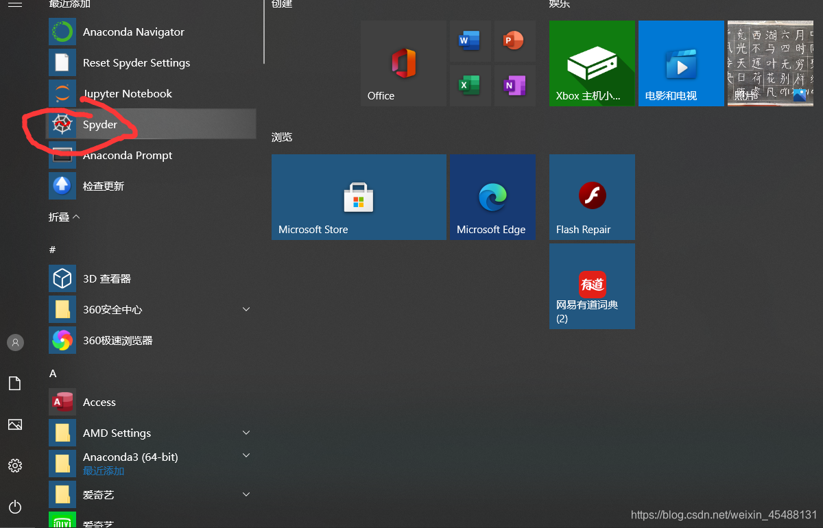Select the 3D 查看器 label
This screenshot has height=528, width=823.
point(107,278)
